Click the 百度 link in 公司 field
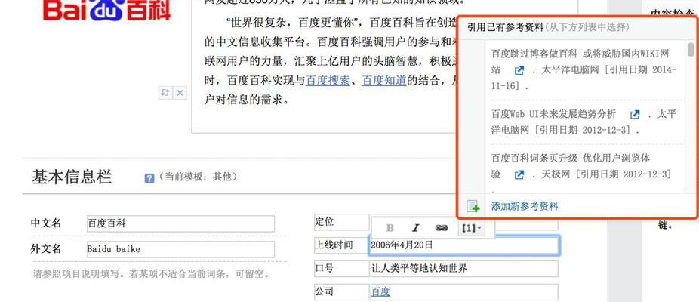This screenshot has height=302, width=699. tap(380, 292)
